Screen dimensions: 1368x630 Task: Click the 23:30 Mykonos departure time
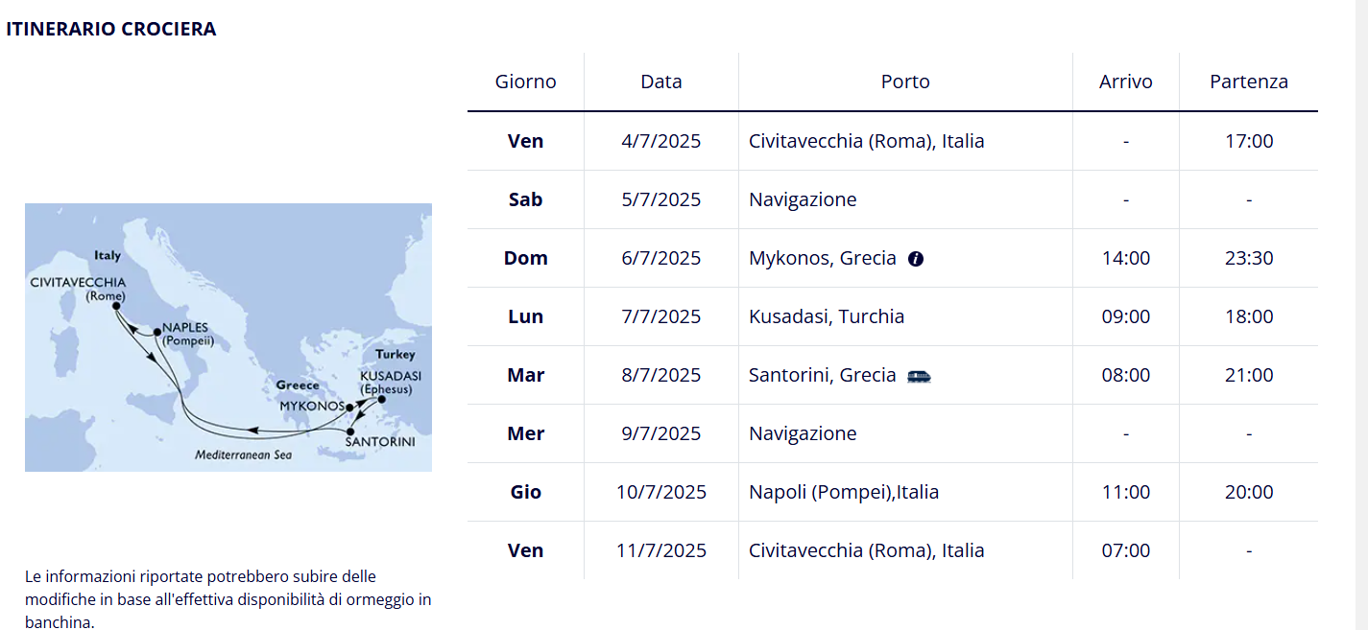point(1249,258)
